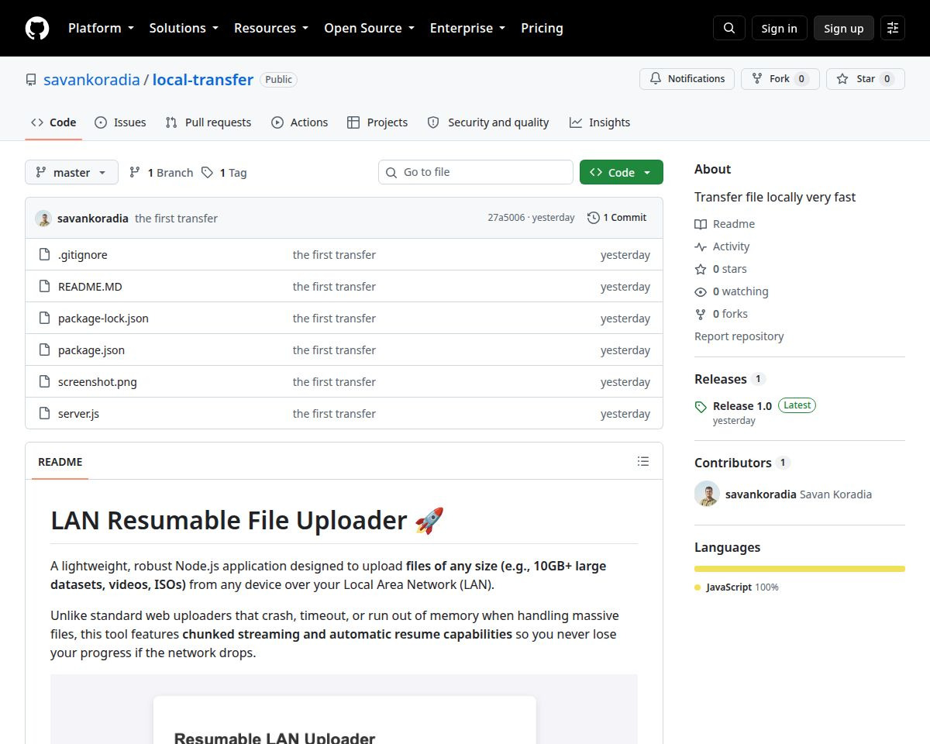View the 0 forks link
The image size is (930, 744).
click(722, 314)
